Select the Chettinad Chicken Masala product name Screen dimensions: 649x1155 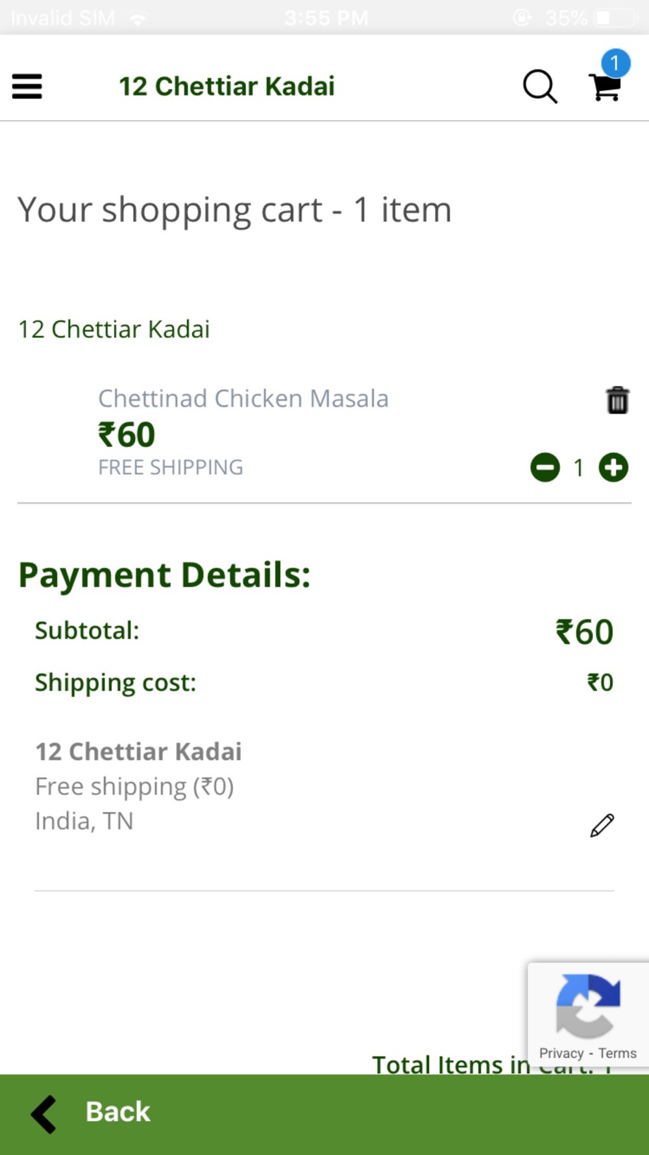(243, 398)
